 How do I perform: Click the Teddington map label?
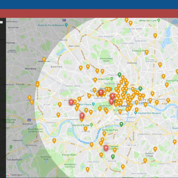click(16, 175)
